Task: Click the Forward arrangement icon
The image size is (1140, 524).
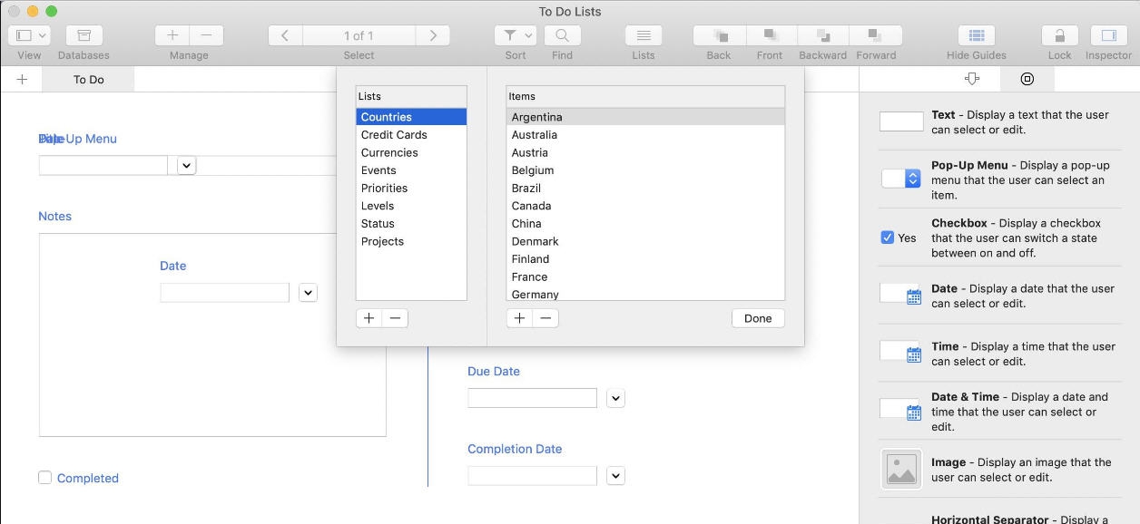Action: click(875, 34)
